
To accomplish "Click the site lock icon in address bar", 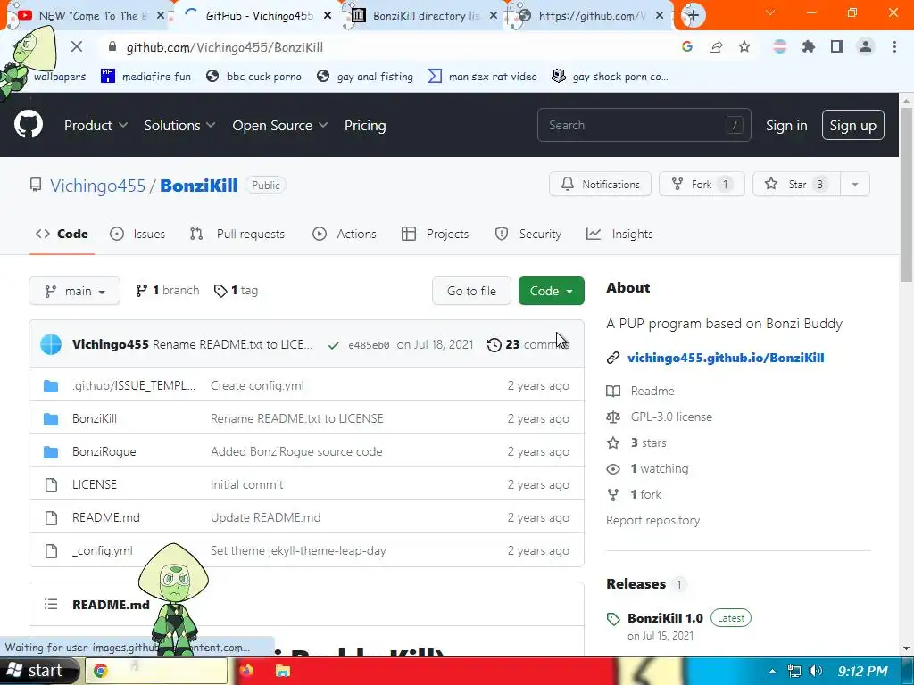I will [x=112, y=46].
